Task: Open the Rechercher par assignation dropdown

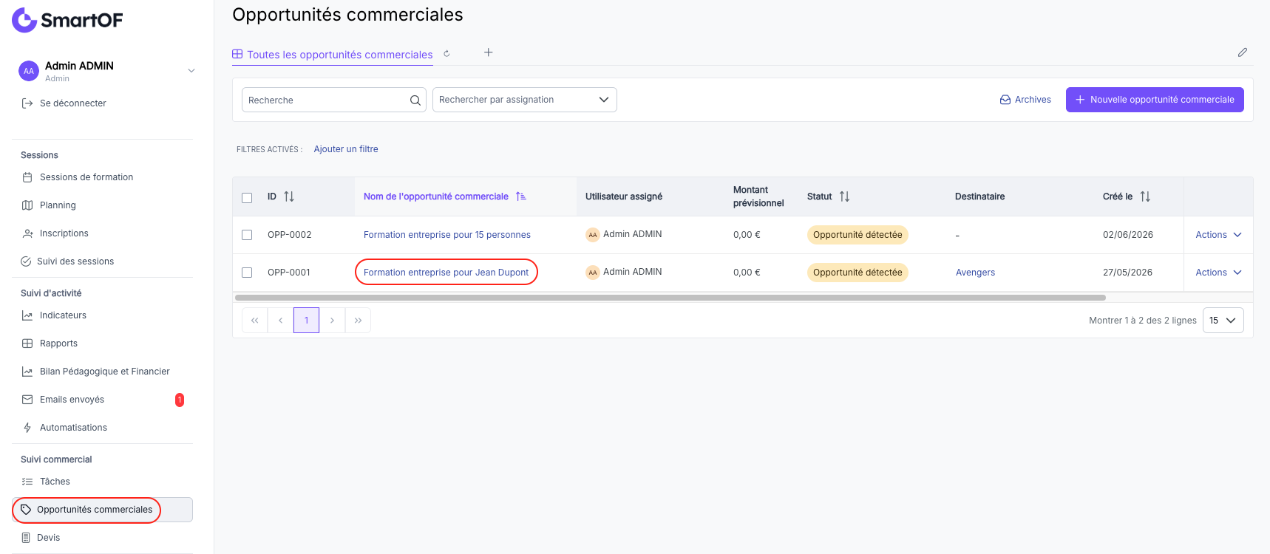Action: 525,100
